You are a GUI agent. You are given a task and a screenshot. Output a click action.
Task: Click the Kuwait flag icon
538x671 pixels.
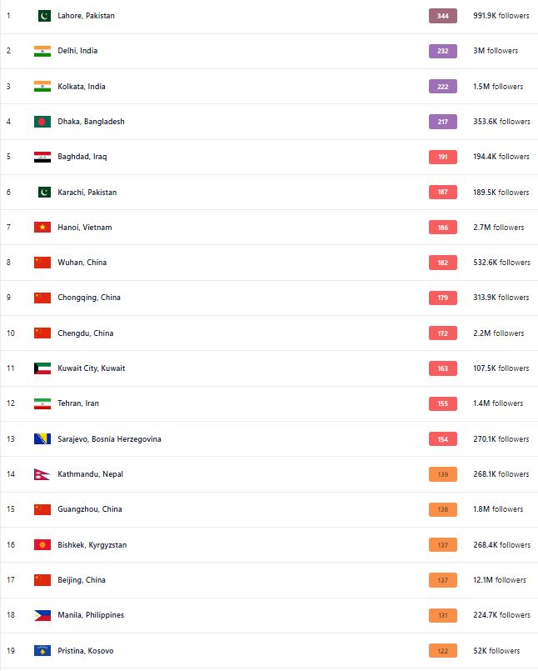click(42, 368)
